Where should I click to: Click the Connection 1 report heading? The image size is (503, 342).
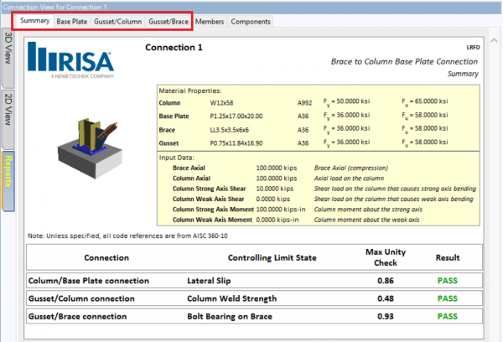pyautogui.click(x=174, y=48)
